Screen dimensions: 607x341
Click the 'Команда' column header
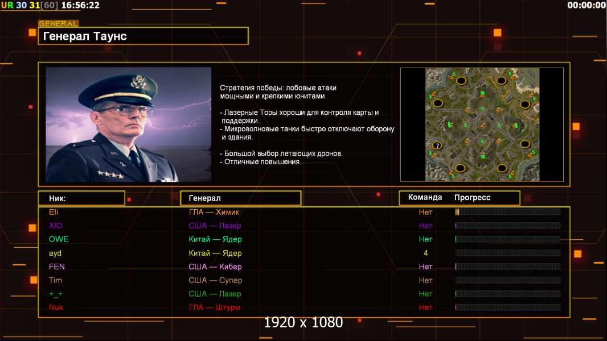click(425, 197)
